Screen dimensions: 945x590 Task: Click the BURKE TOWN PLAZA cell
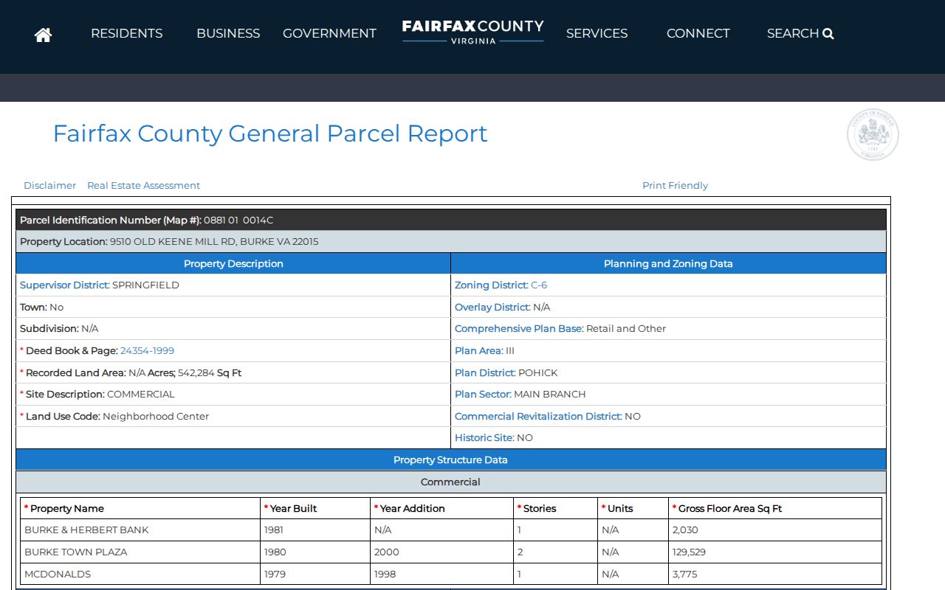[140, 552]
